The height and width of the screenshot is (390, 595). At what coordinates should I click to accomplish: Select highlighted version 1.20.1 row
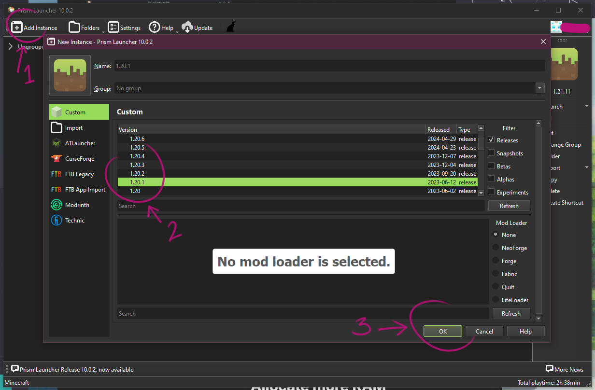point(297,182)
